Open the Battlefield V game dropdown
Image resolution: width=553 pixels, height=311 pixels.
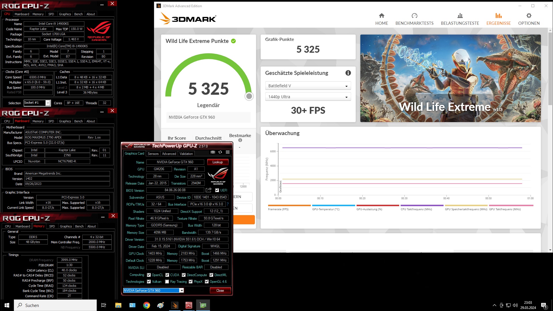click(x=308, y=86)
